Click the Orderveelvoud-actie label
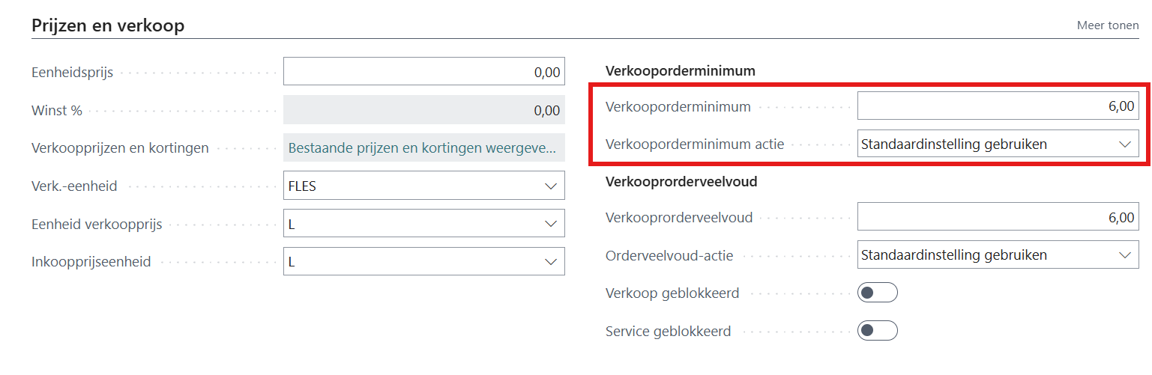The width and height of the screenshot is (1152, 375). pos(669,256)
